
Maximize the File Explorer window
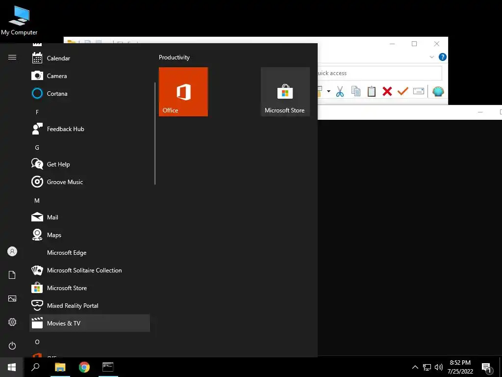[x=414, y=44]
